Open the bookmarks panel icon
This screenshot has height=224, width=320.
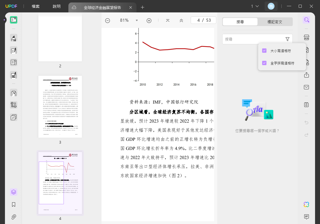[x=14, y=204]
